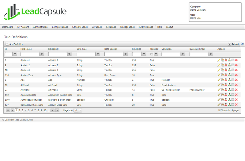Sort by the Validation column header

(166, 49)
